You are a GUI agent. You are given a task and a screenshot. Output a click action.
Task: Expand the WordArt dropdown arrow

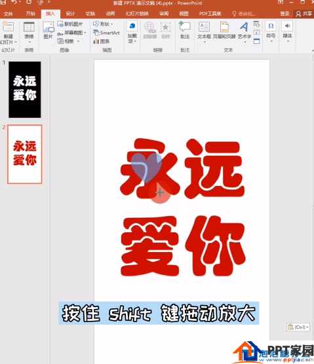click(245, 43)
